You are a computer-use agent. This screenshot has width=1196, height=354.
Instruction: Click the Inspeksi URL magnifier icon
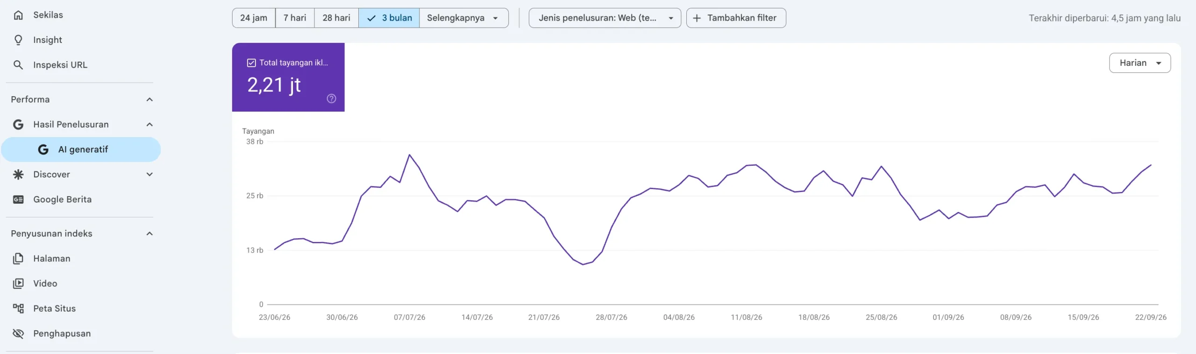pos(18,65)
